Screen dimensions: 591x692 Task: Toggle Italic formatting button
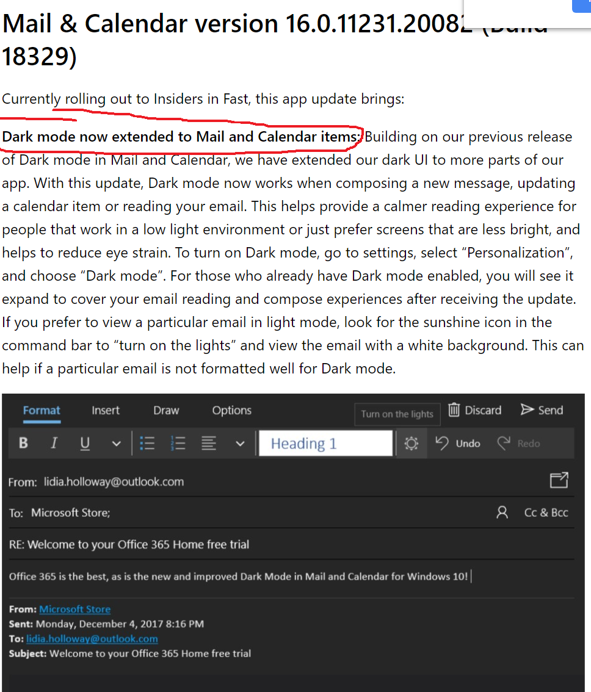pyautogui.click(x=54, y=442)
